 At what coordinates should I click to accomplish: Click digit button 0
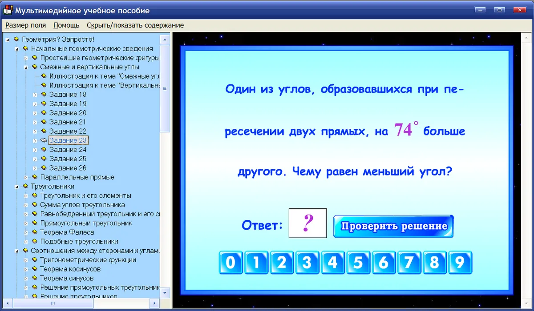coord(231,263)
